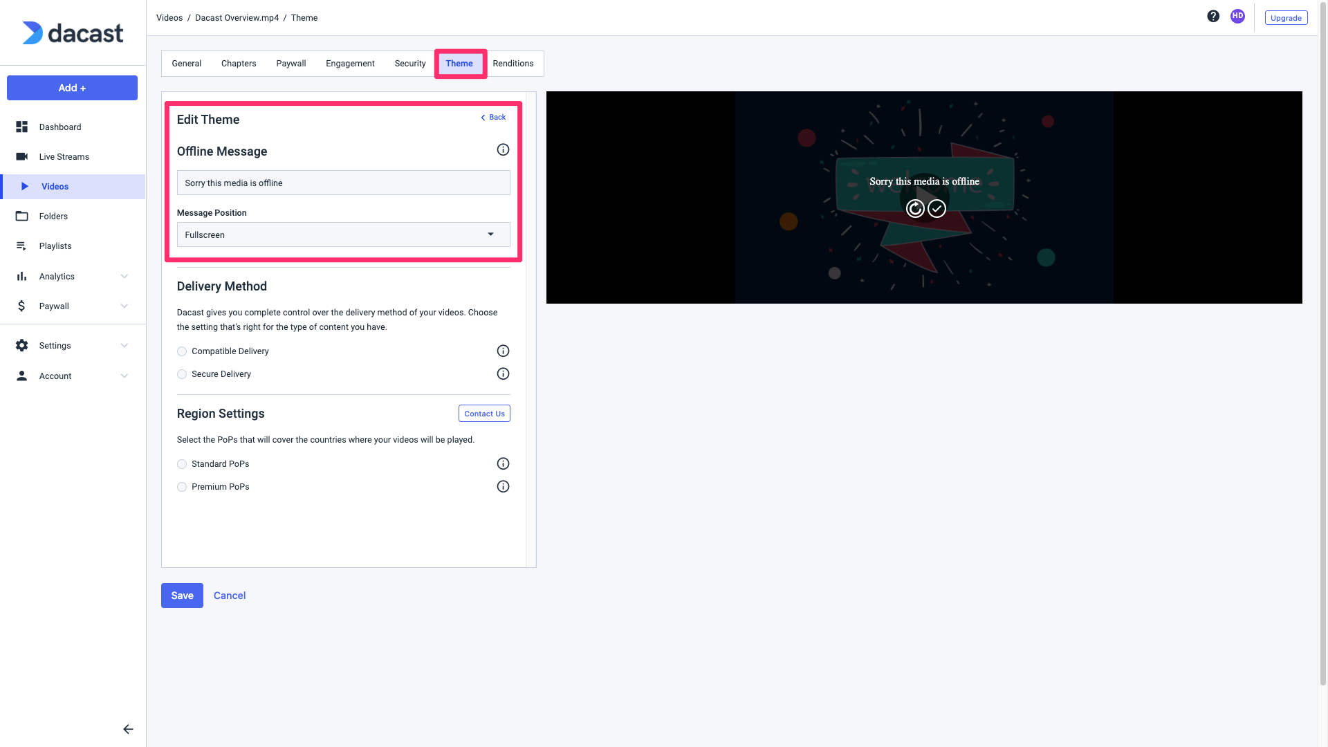
Task: Click the Dacast home logo icon
Action: coord(72,33)
